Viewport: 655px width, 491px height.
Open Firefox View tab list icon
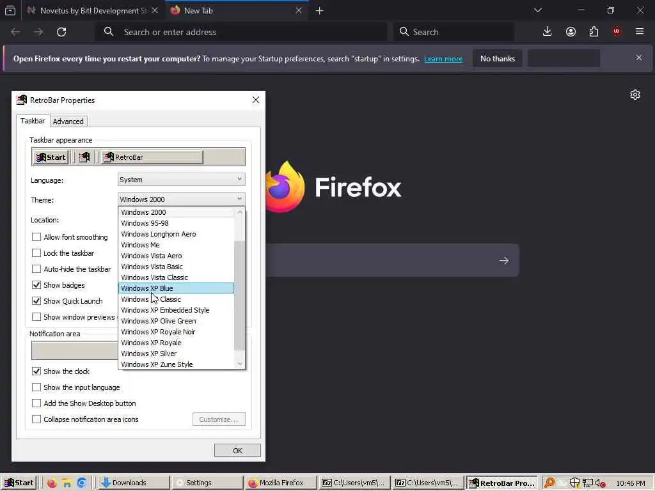[x=10, y=10]
